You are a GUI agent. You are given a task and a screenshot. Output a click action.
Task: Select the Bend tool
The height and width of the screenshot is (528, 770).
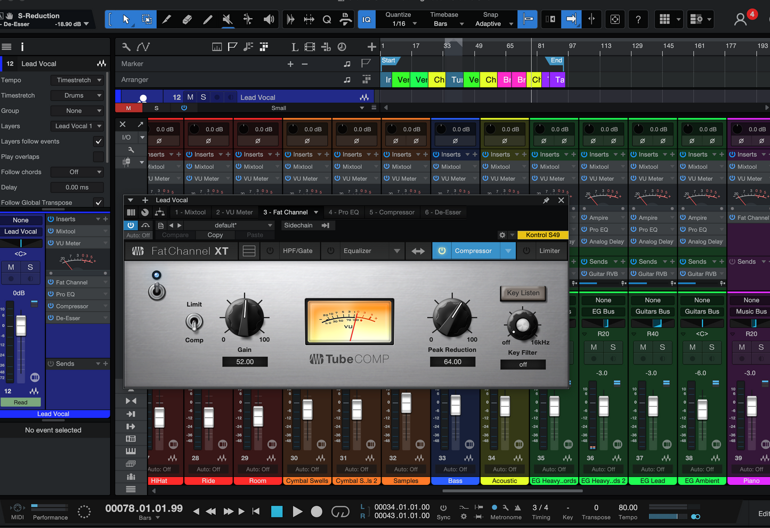248,19
